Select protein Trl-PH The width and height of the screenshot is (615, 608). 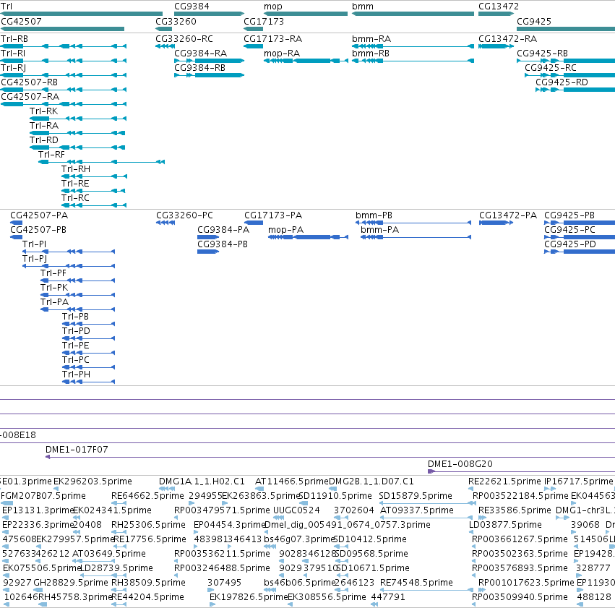coord(89,382)
